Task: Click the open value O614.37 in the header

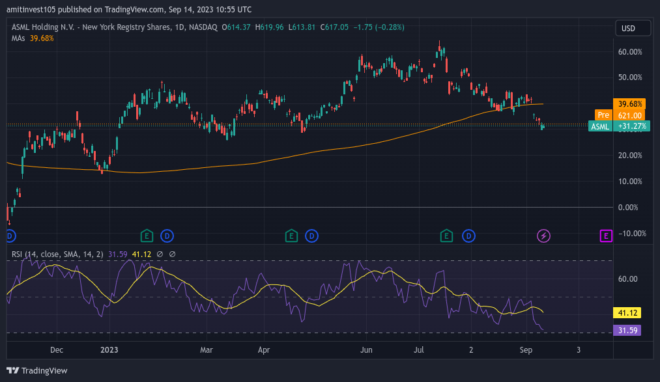Action: click(x=236, y=27)
